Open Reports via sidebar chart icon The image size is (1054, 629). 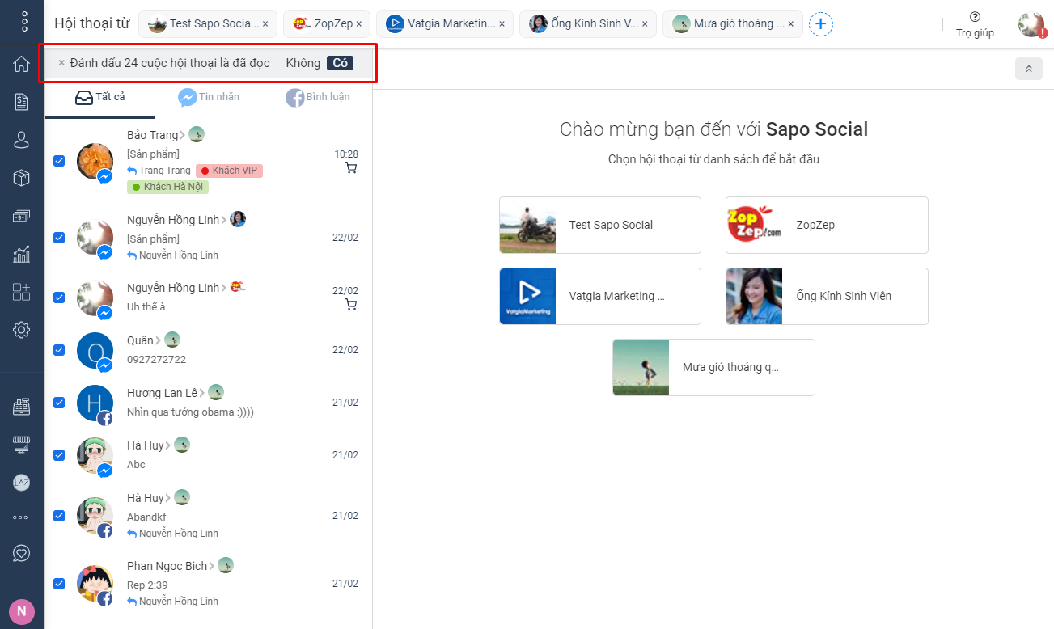(x=22, y=254)
